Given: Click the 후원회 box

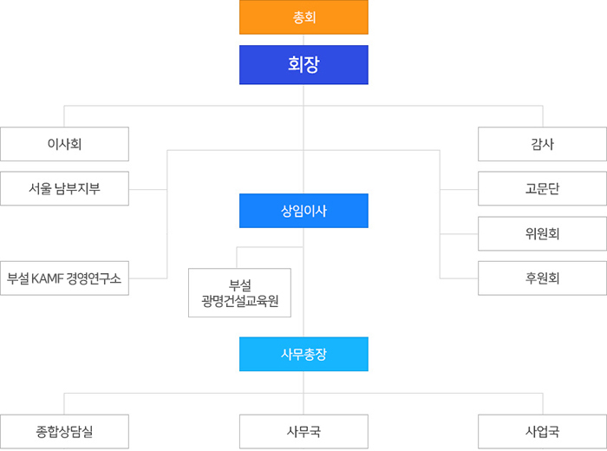Looking at the screenshot, I should 542,278.
